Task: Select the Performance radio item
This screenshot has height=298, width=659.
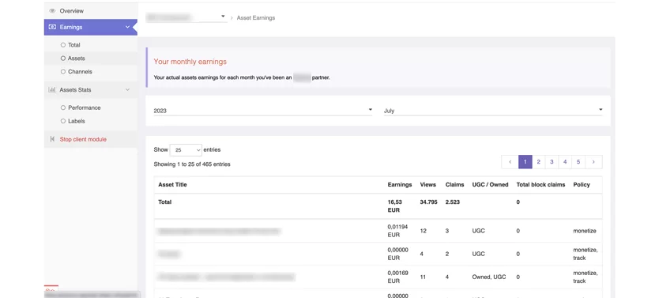Action: [x=81, y=108]
